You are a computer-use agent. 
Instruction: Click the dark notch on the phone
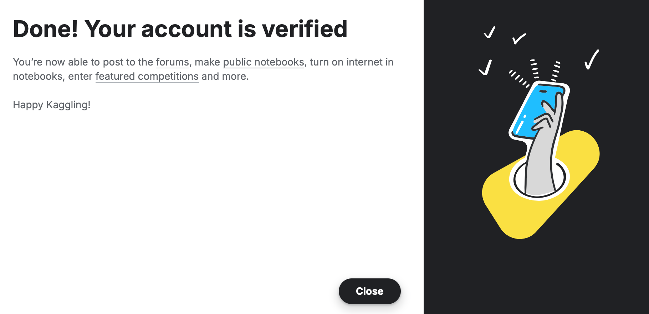pos(543,91)
